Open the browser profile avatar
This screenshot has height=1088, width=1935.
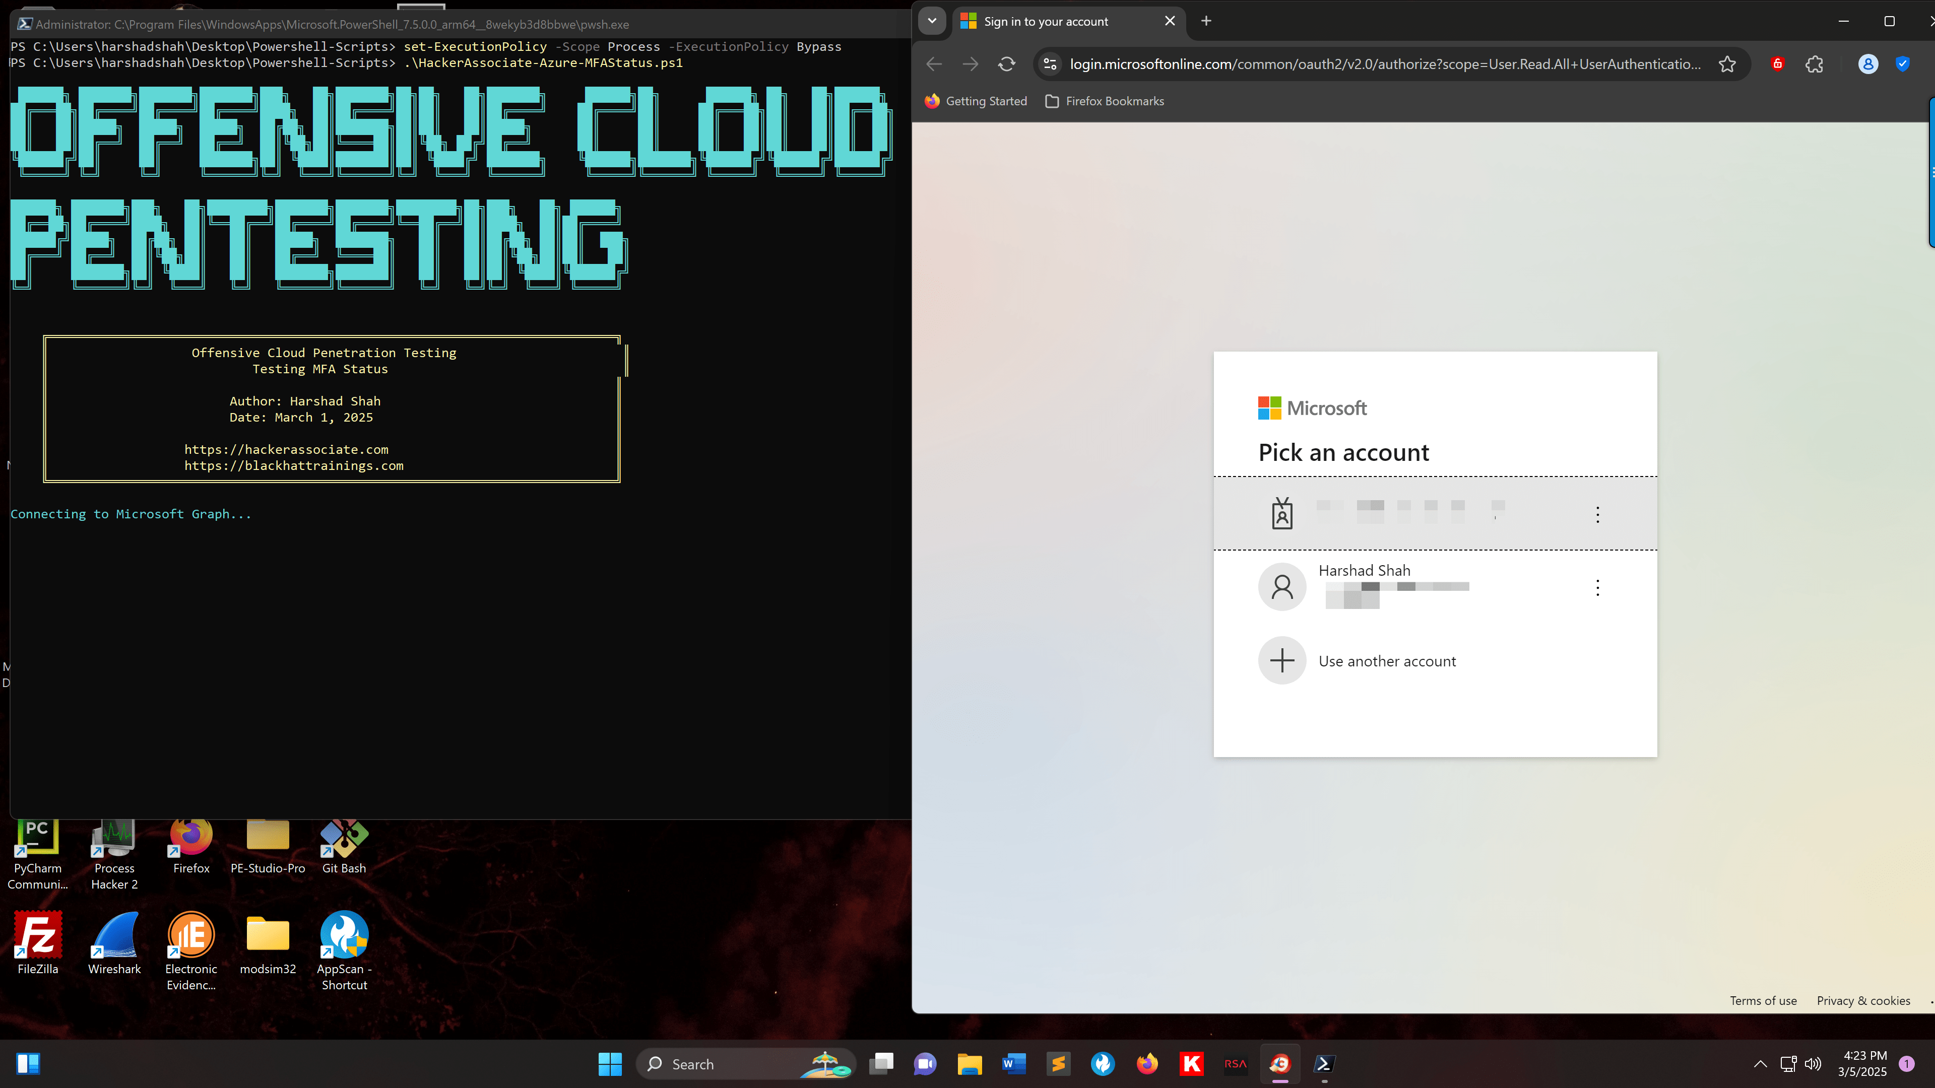click(1868, 64)
